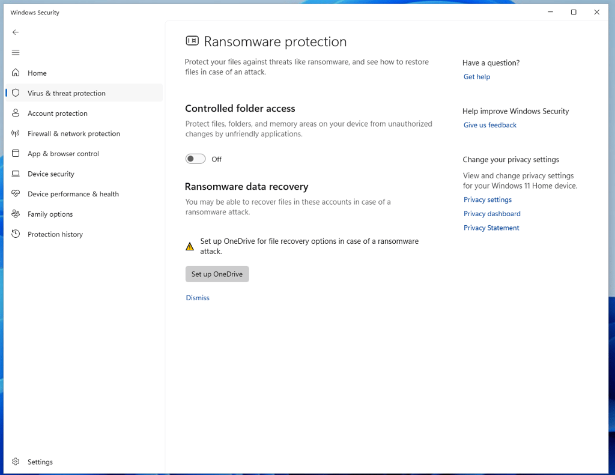
Task: Navigate to App & browser control
Action: pyautogui.click(x=84, y=154)
